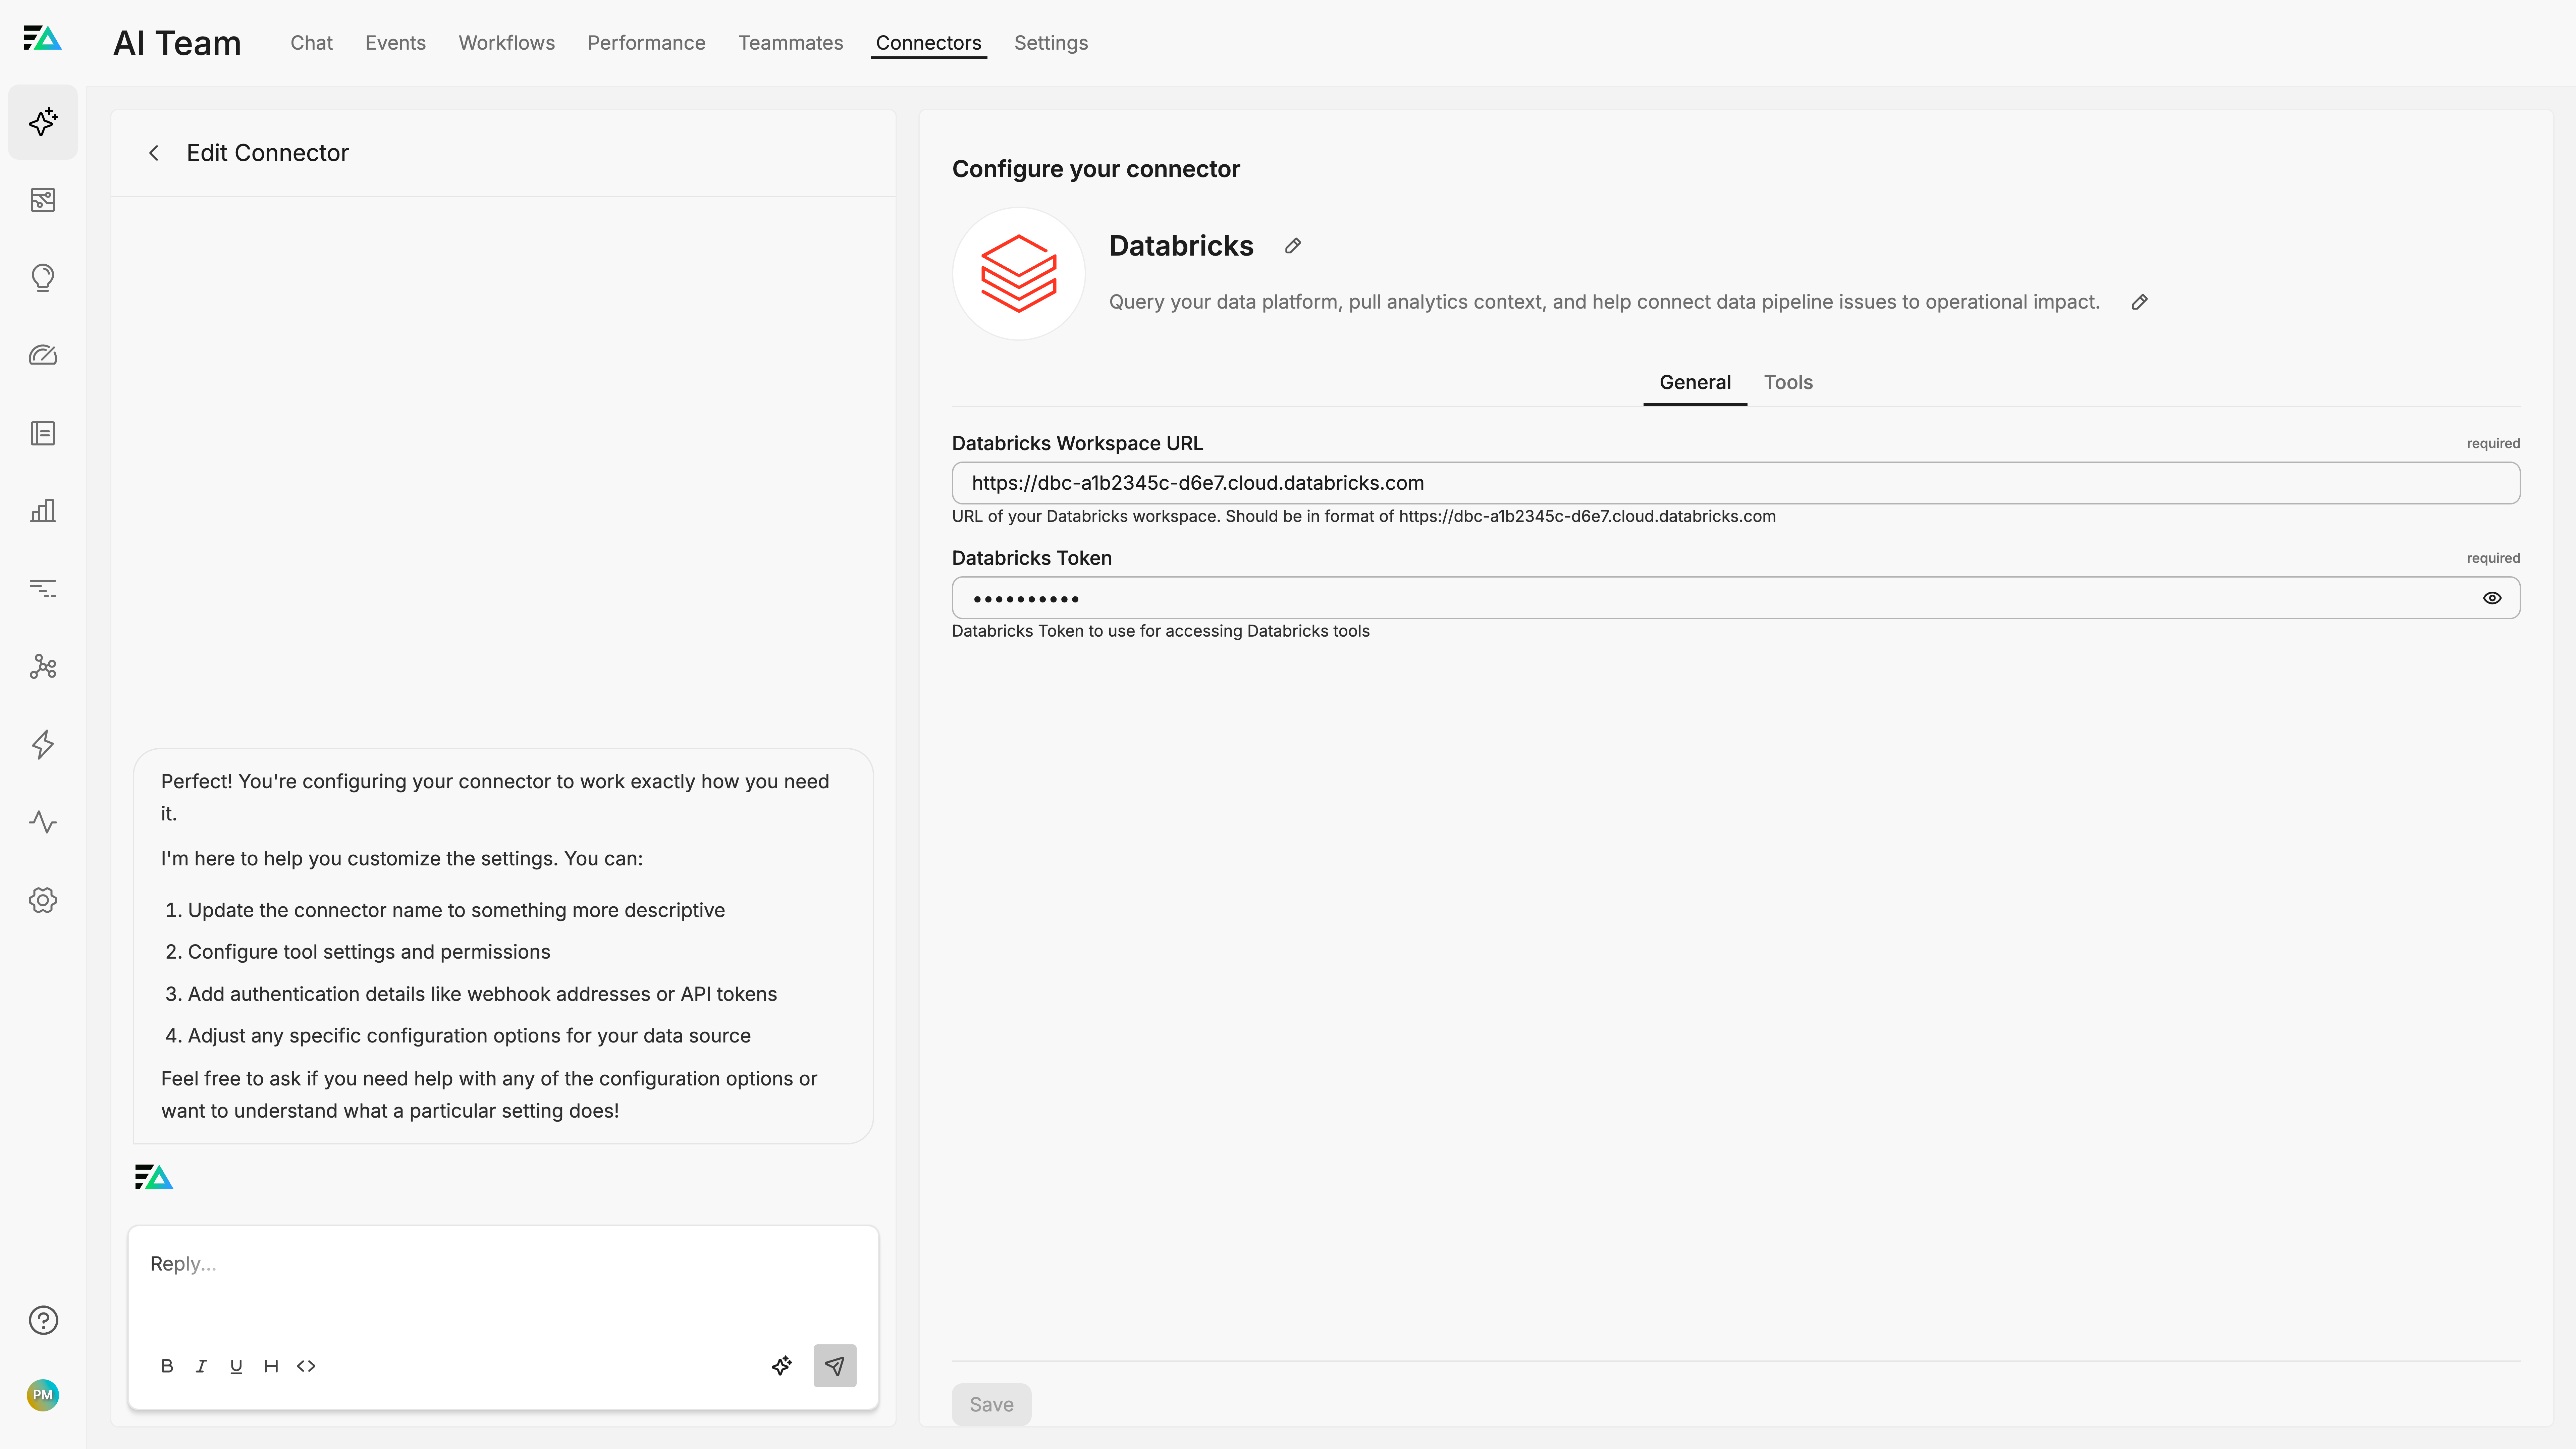Open the Performance tab

point(646,43)
